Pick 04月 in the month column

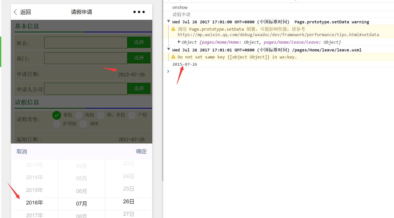click(81, 166)
